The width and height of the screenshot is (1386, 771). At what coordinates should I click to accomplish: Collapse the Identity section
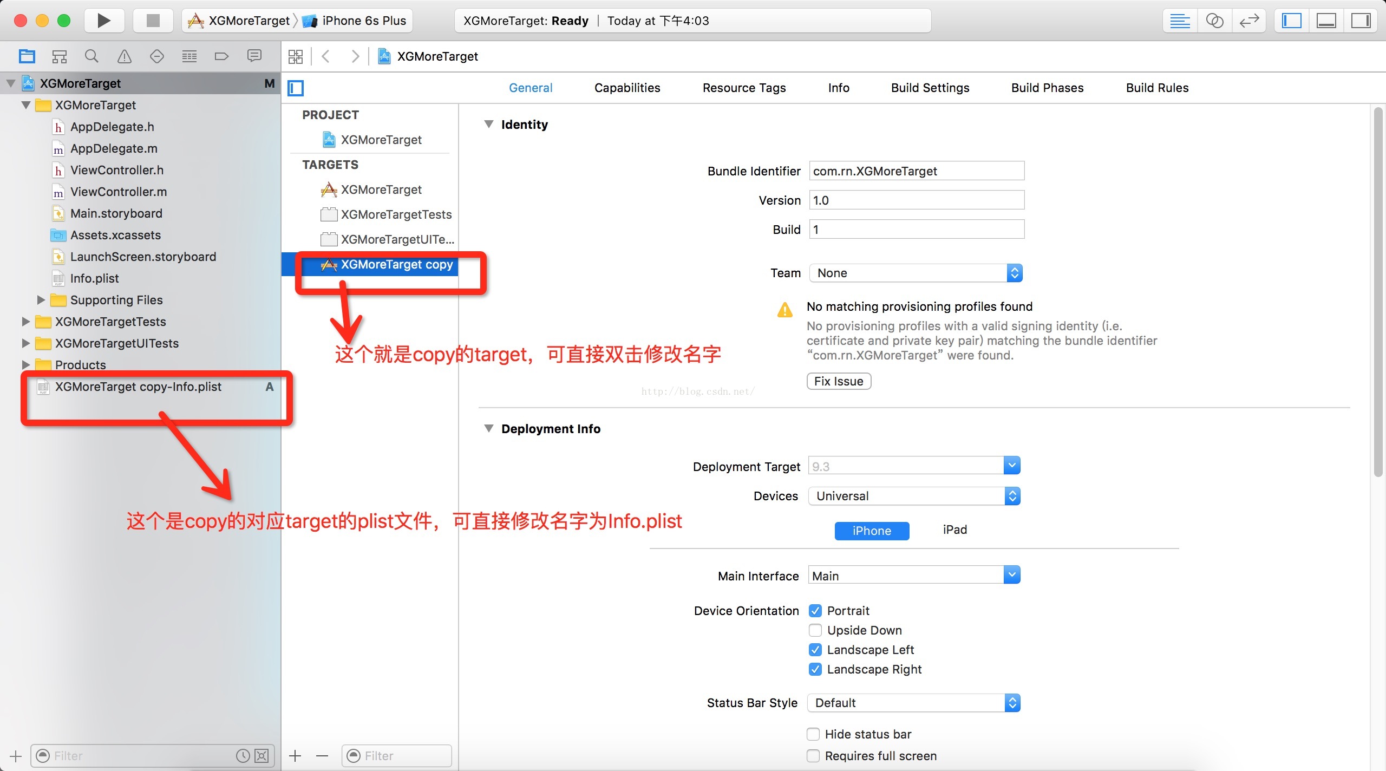tap(489, 125)
